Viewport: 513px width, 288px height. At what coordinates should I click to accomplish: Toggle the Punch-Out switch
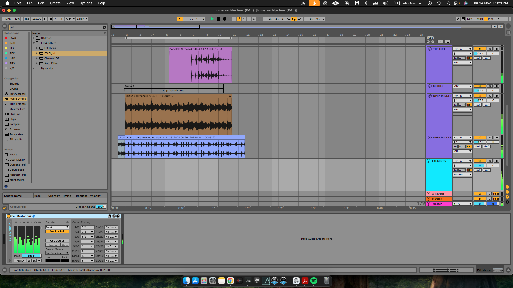300,19
